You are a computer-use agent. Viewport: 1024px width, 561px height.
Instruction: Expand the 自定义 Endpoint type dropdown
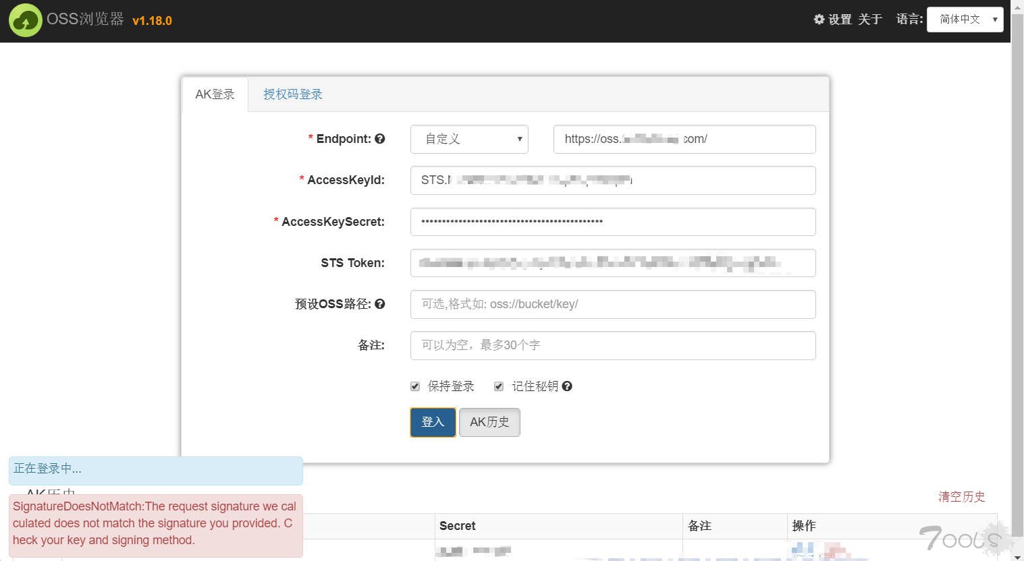pos(469,139)
